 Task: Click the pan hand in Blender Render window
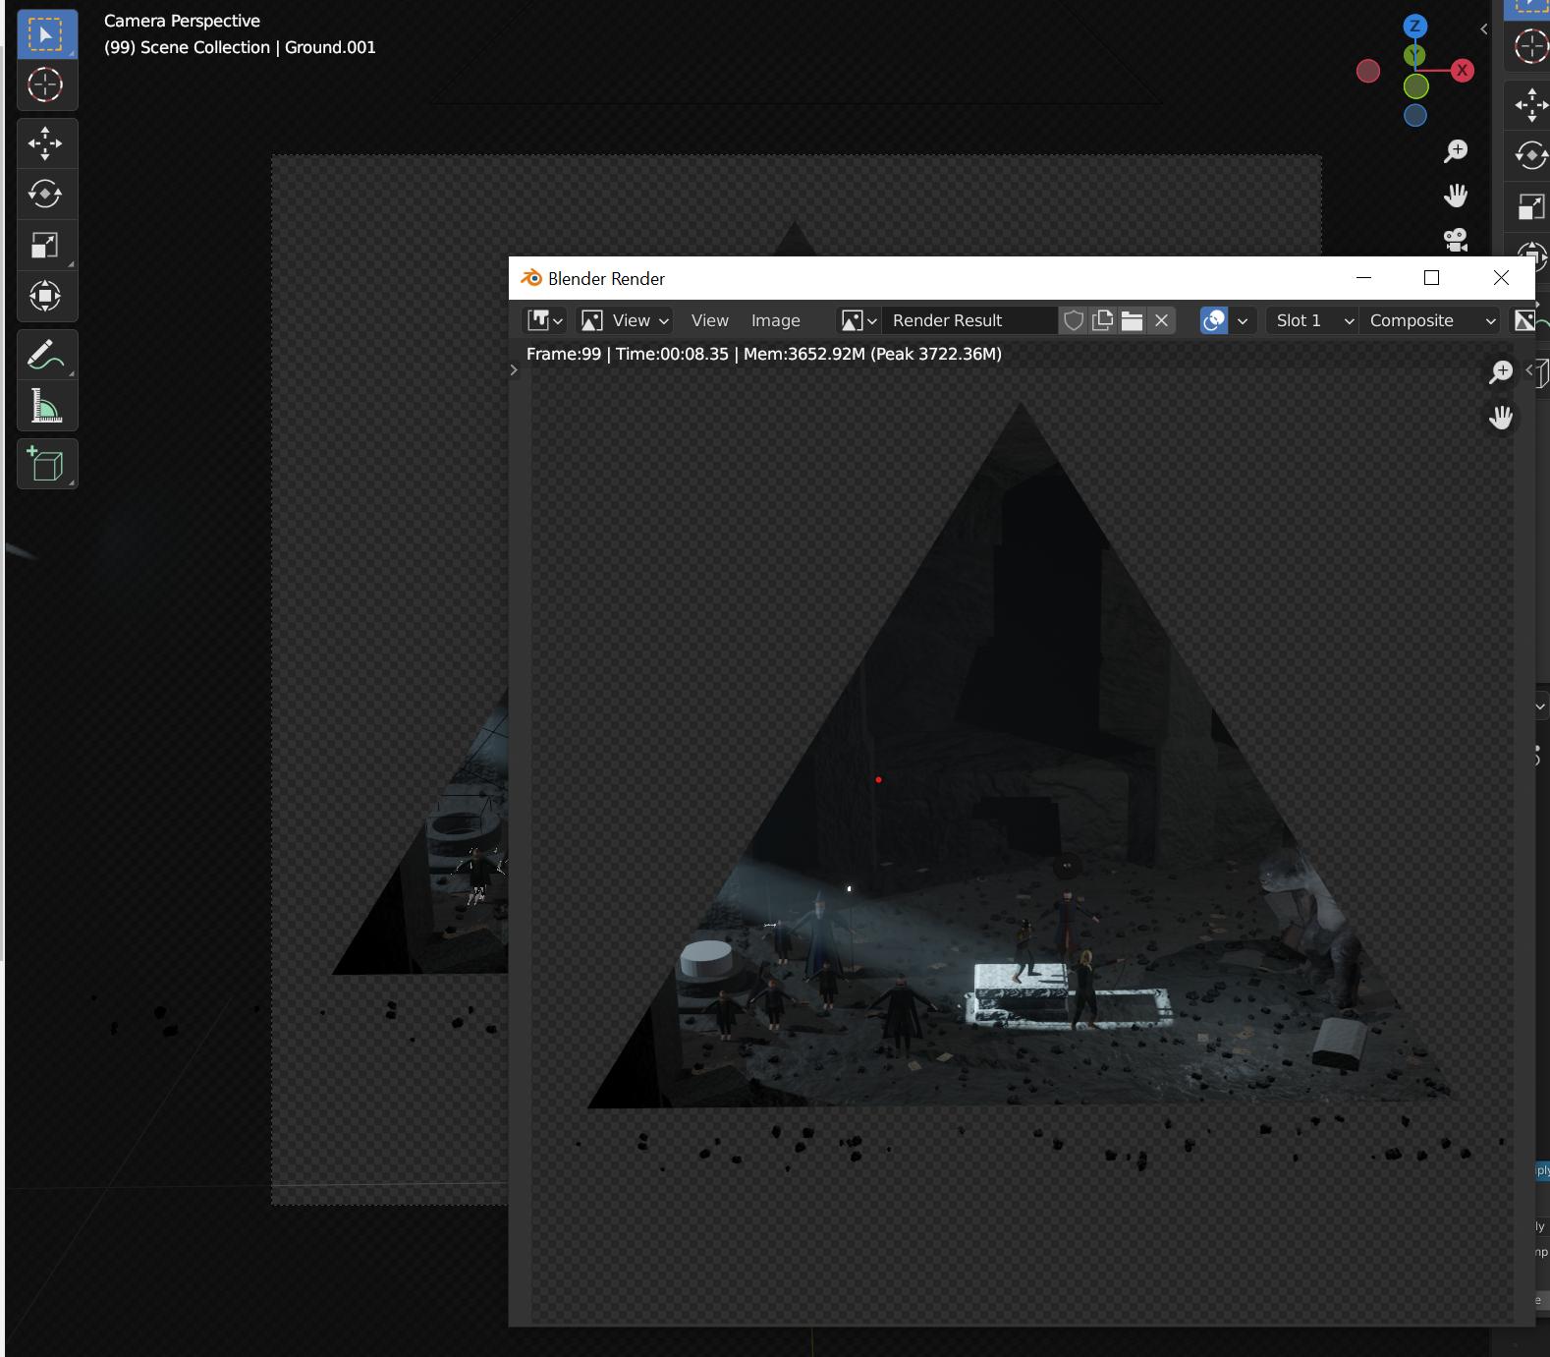[x=1501, y=418]
